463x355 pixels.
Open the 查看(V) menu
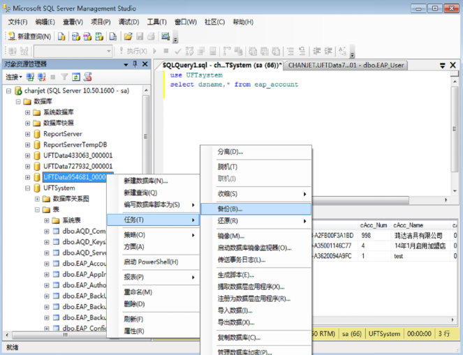coord(73,22)
